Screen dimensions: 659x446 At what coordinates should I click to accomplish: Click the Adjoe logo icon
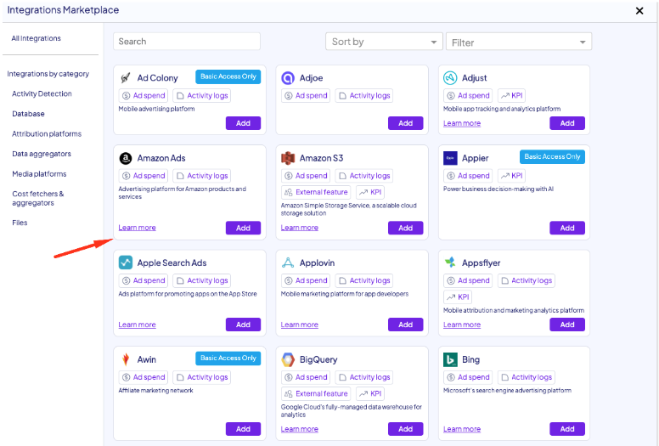(288, 78)
